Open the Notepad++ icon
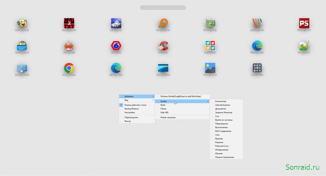Image resolution: width=326 pixels, height=176 pixels. click(304, 46)
